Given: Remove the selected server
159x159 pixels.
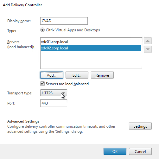Looking at the screenshot, I should (x=102, y=75).
